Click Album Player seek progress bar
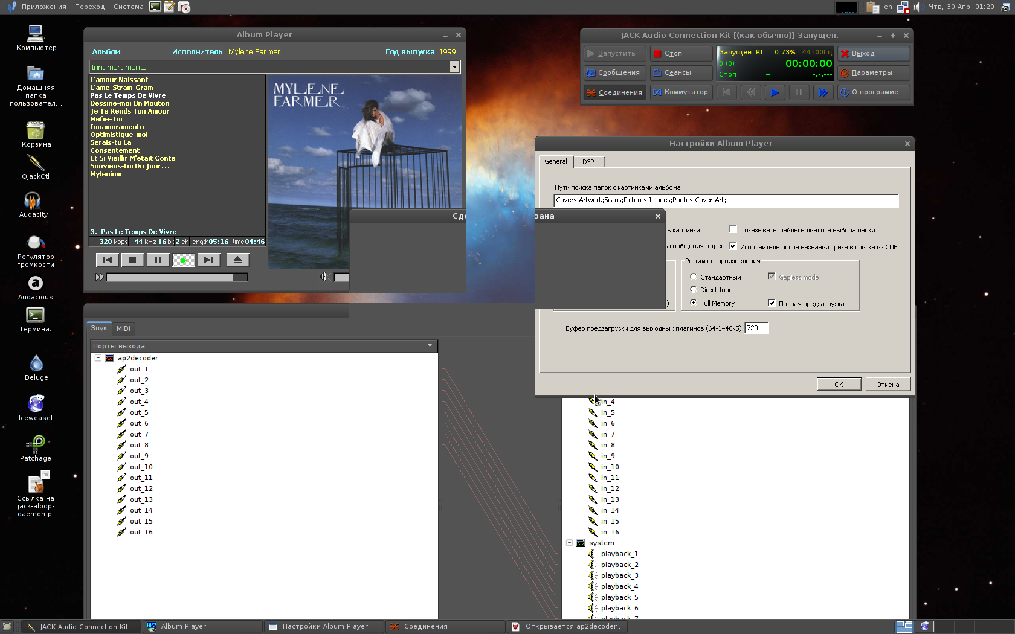 (x=177, y=277)
